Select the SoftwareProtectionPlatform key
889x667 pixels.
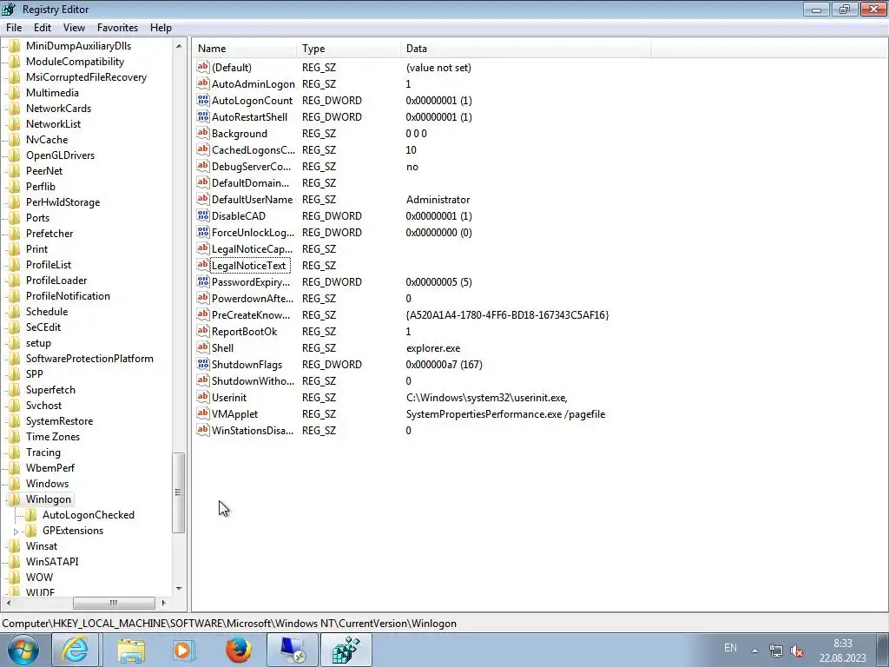tap(89, 359)
